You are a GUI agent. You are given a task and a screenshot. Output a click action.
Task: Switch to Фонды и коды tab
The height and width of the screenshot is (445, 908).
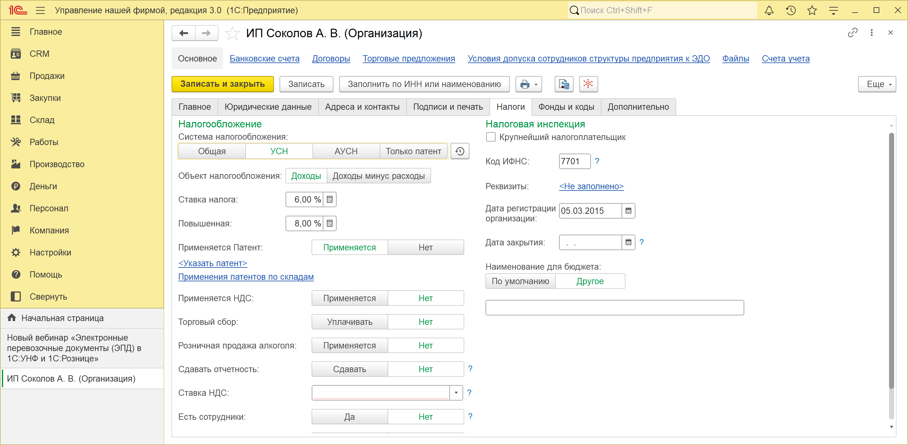566,107
